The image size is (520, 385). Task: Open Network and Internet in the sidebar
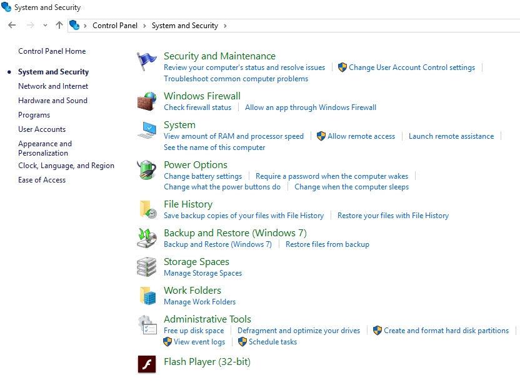[53, 86]
